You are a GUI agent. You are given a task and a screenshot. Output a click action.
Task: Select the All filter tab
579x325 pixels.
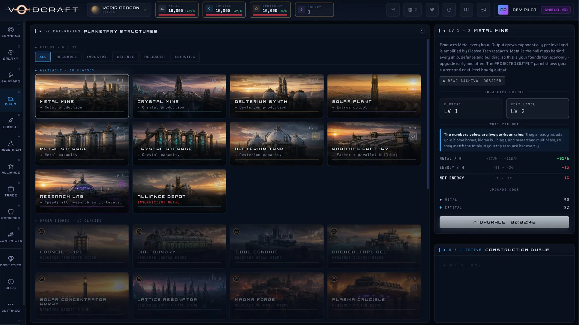click(43, 57)
